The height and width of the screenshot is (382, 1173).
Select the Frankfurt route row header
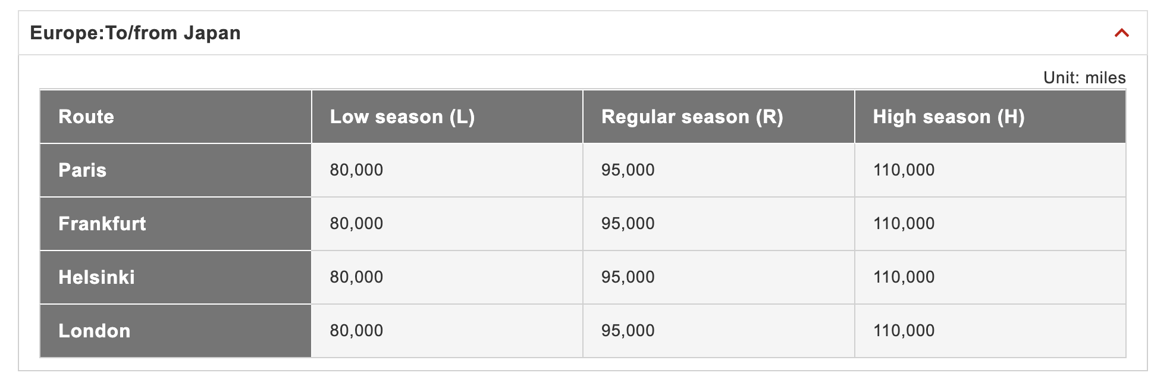click(x=102, y=224)
